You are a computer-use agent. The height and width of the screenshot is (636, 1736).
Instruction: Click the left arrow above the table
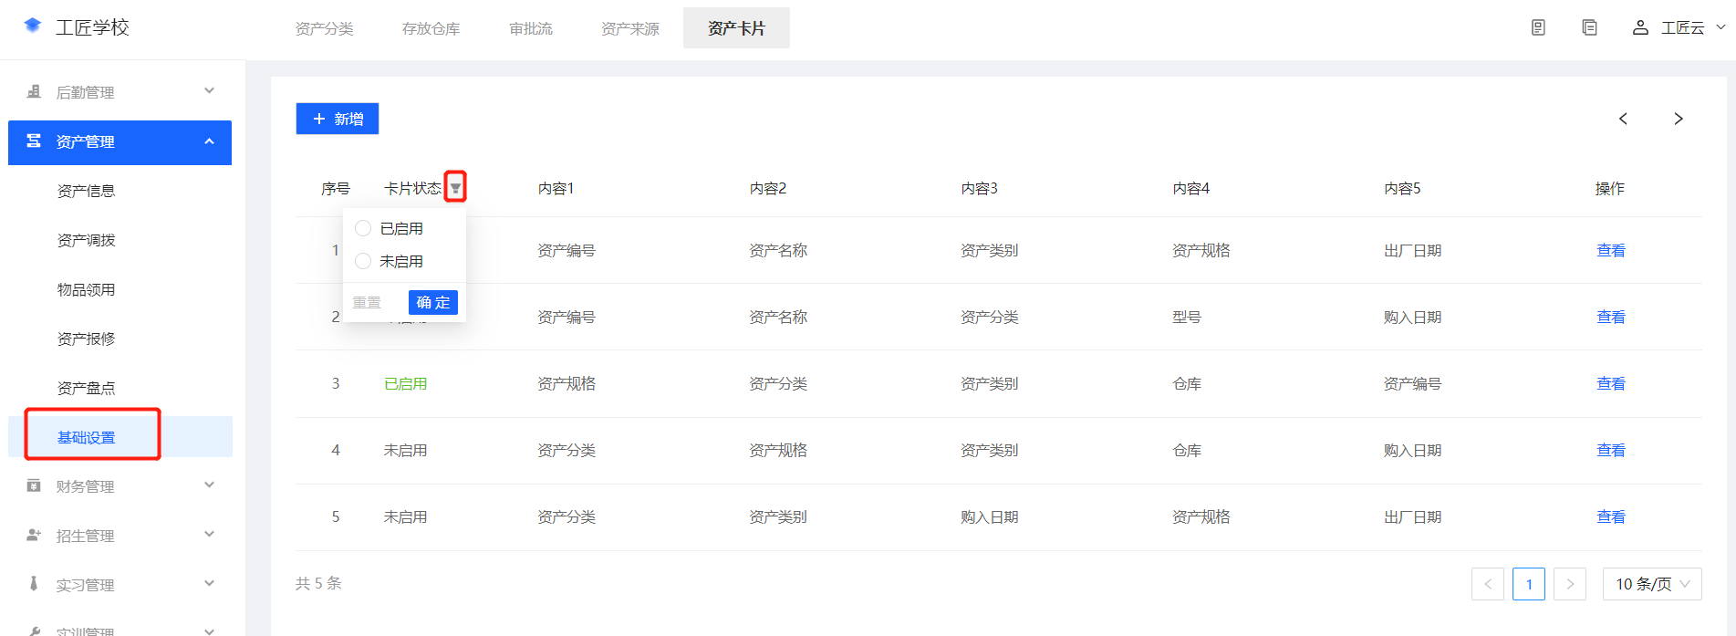1623,119
